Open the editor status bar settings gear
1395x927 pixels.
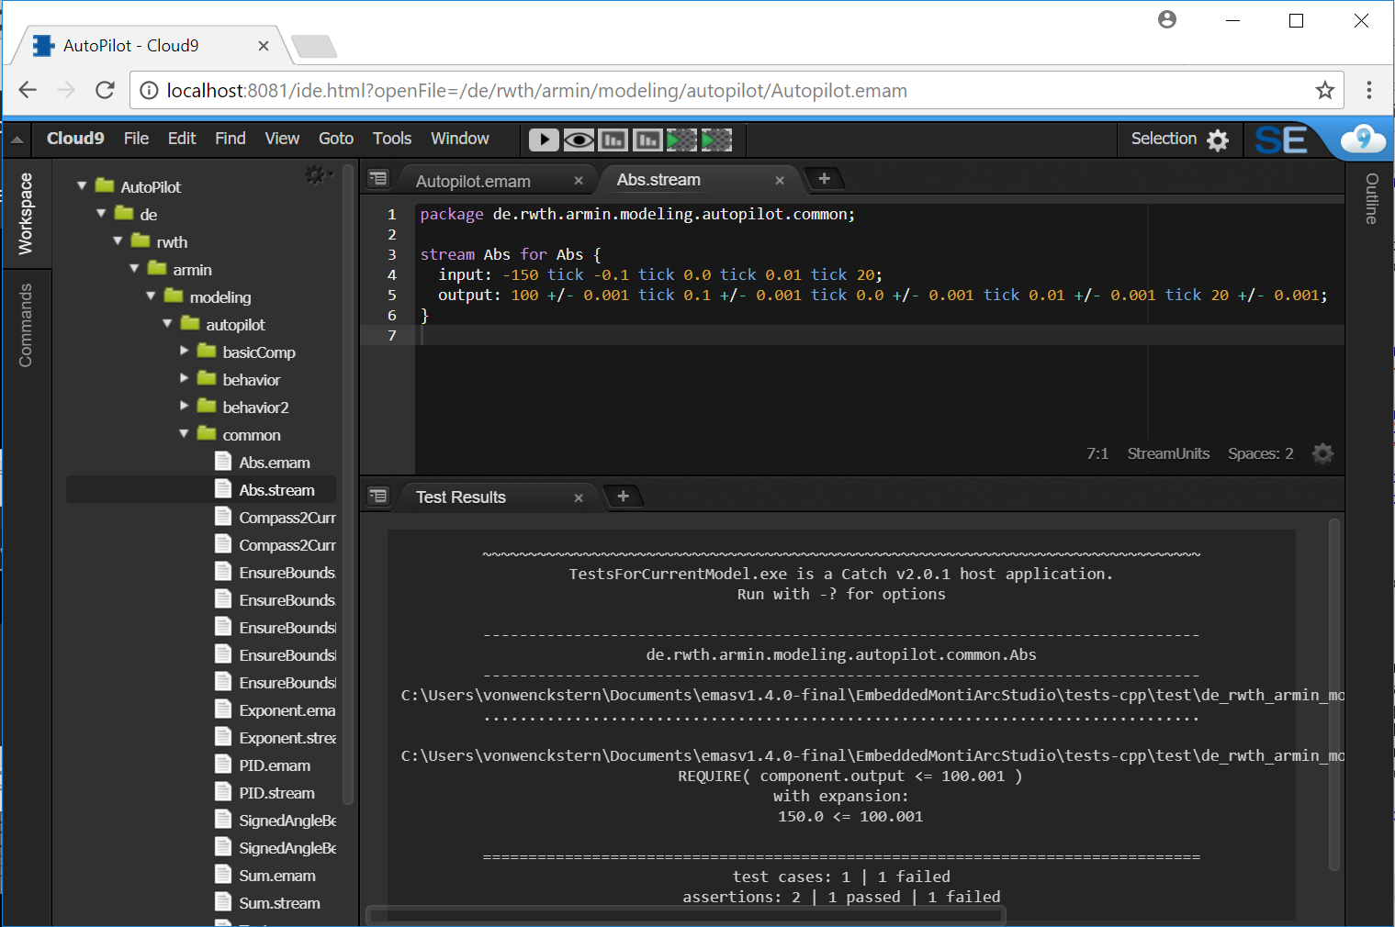coord(1322,453)
